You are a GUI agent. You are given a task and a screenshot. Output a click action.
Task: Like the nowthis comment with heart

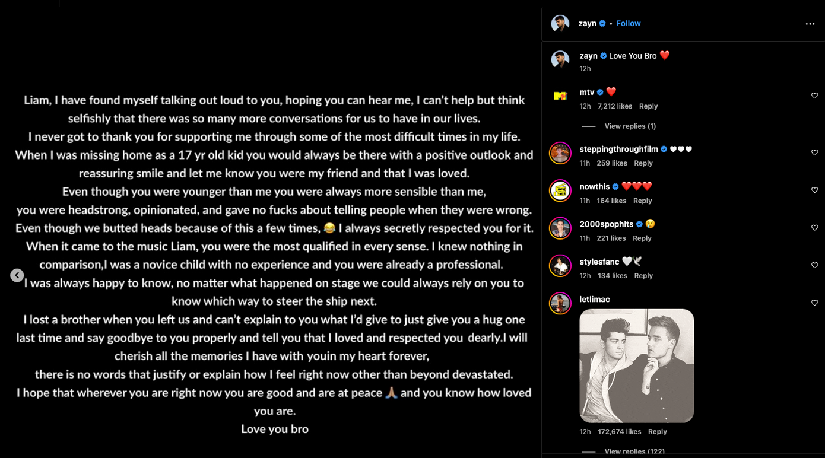814,190
